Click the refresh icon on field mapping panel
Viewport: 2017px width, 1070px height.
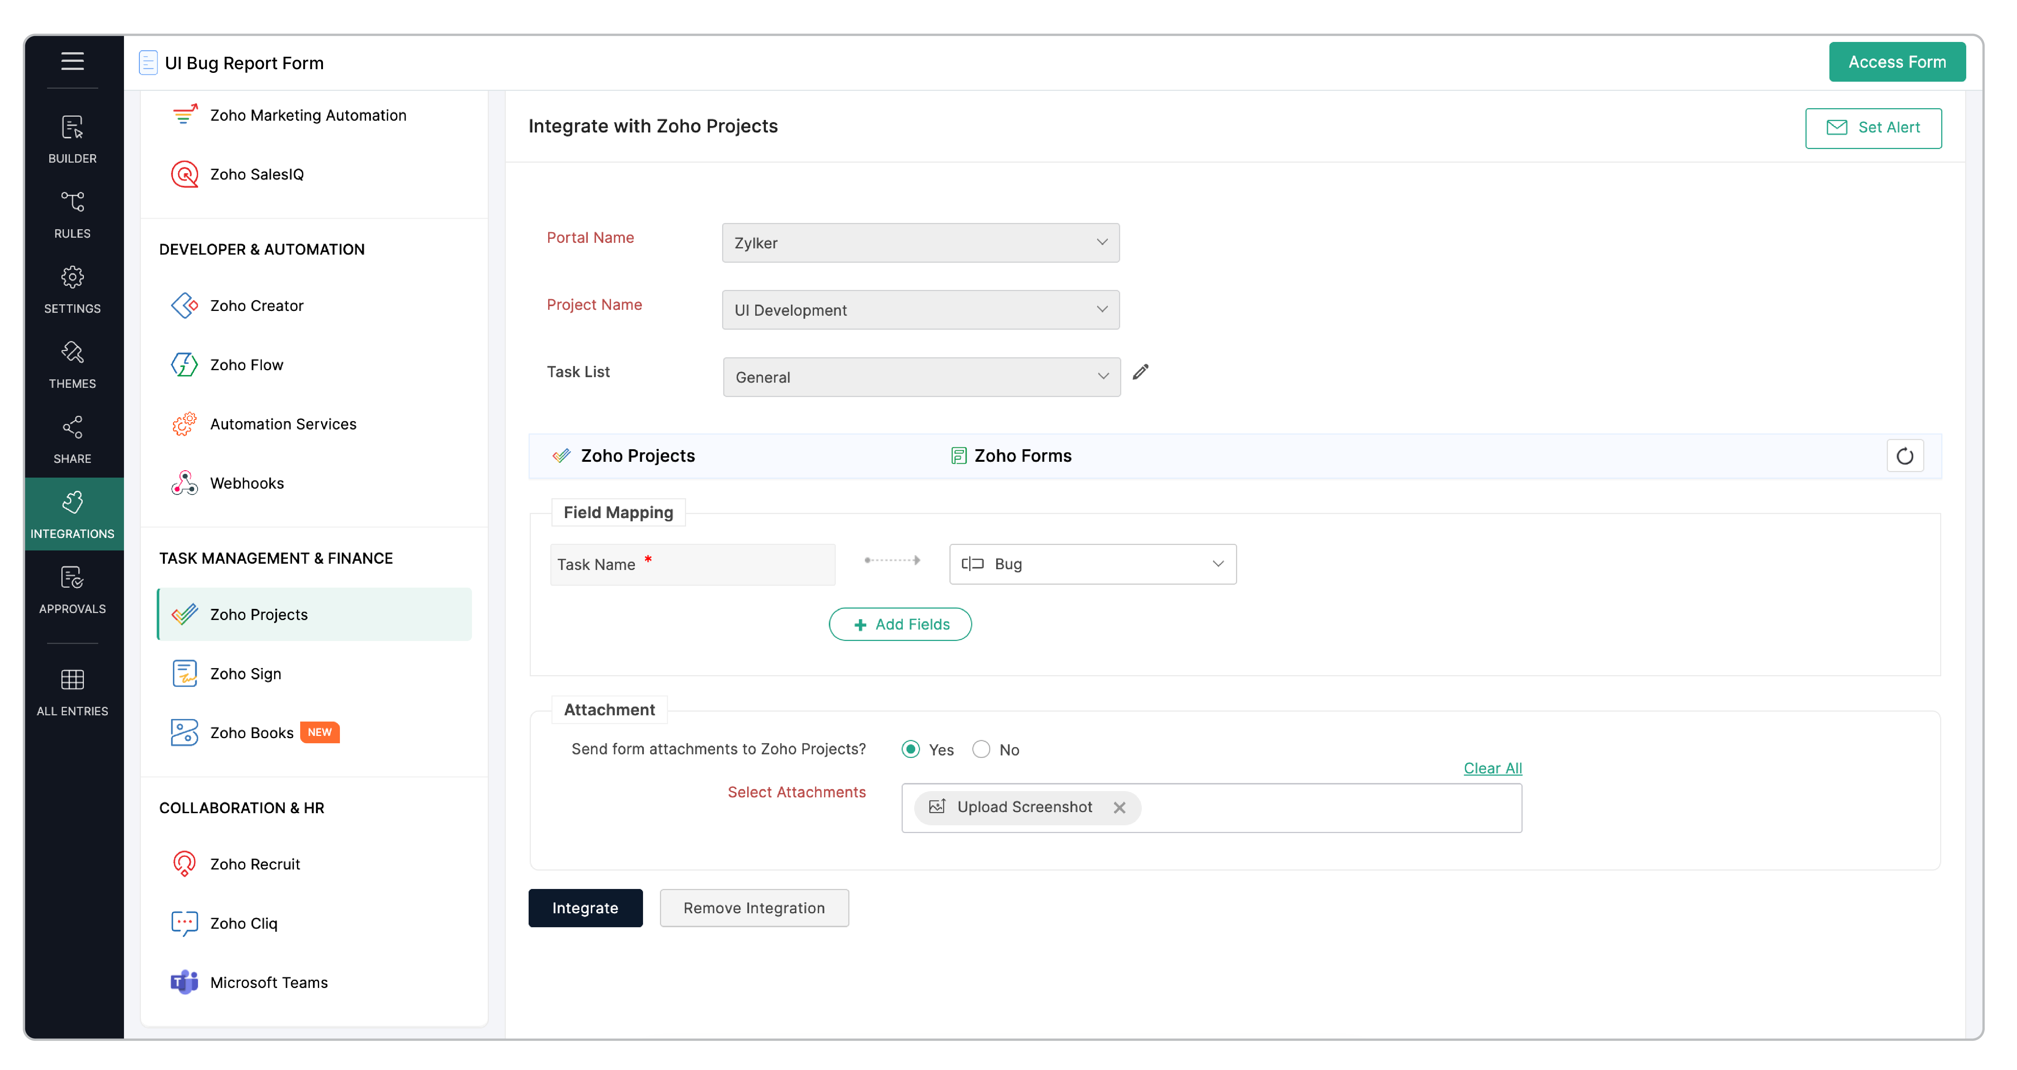1905,455
